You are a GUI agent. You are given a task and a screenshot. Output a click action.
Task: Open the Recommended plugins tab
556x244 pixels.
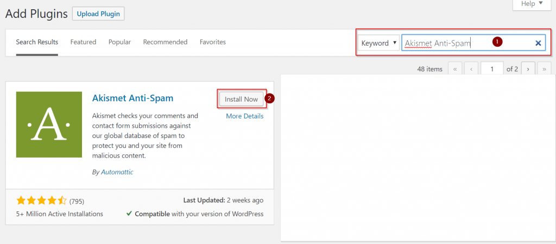click(x=165, y=42)
